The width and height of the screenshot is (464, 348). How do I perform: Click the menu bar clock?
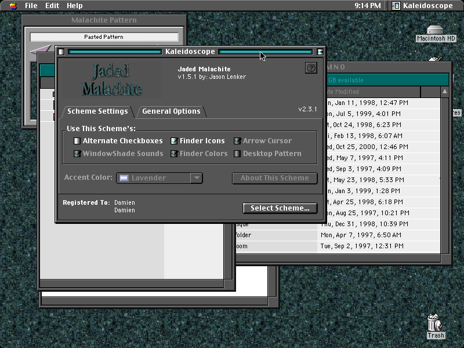click(x=368, y=5)
